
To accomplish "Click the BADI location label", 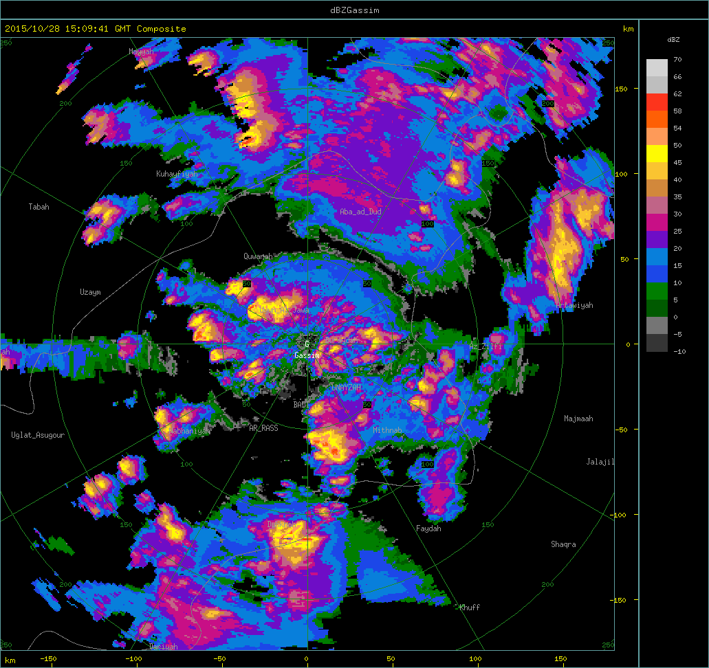I will pos(301,404).
